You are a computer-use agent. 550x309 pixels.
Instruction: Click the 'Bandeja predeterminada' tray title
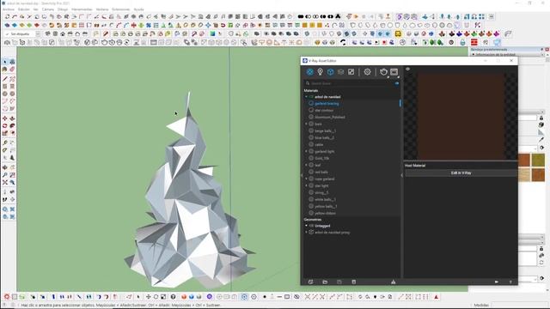(x=489, y=50)
